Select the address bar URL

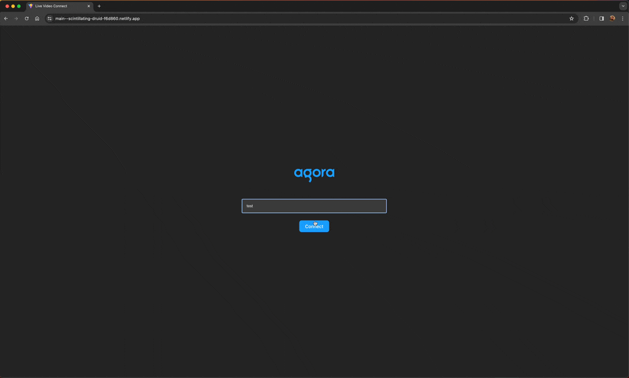[98, 18]
